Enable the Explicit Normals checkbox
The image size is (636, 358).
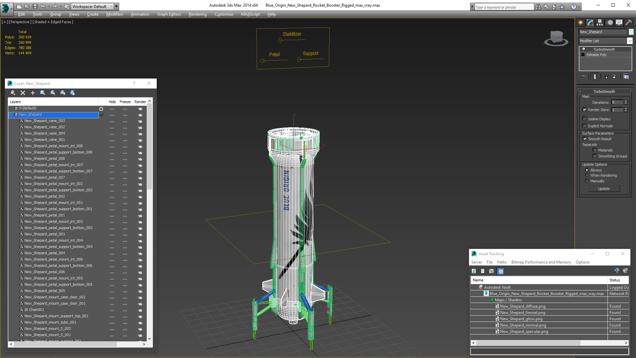[x=585, y=126]
